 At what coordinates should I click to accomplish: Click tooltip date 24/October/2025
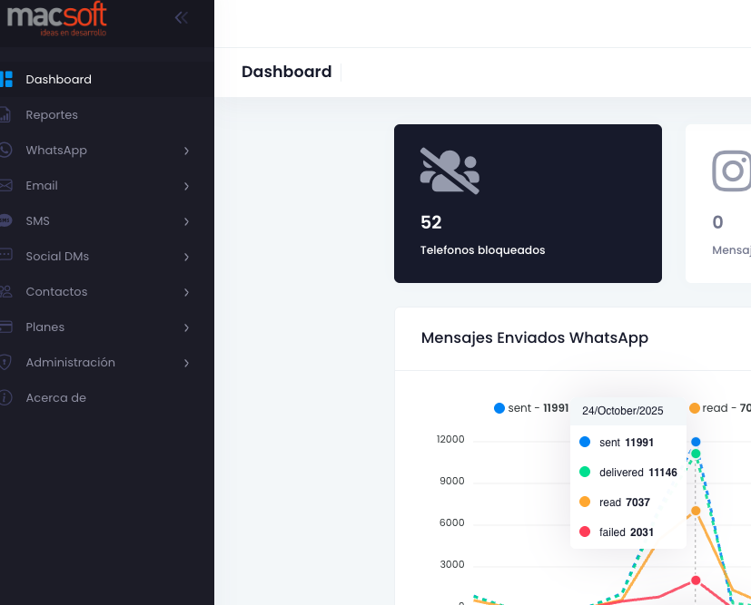click(623, 411)
